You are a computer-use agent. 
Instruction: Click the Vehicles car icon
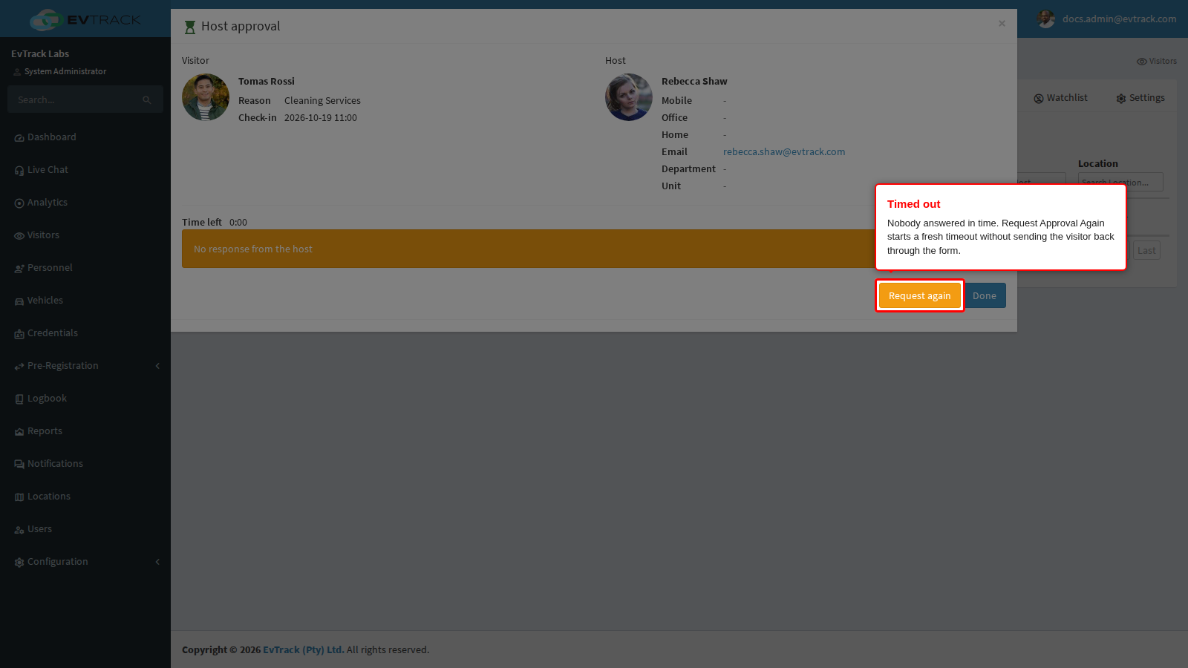pos(19,301)
